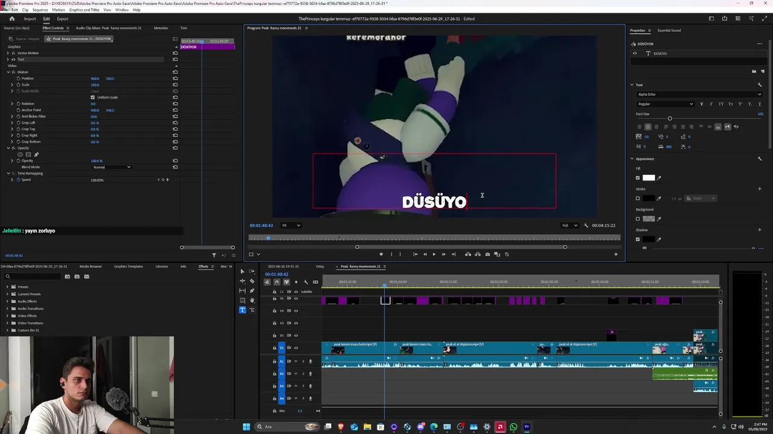This screenshot has width=773, height=434.
Task: Click the Play button in Program monitor
Action: [434, 254]
